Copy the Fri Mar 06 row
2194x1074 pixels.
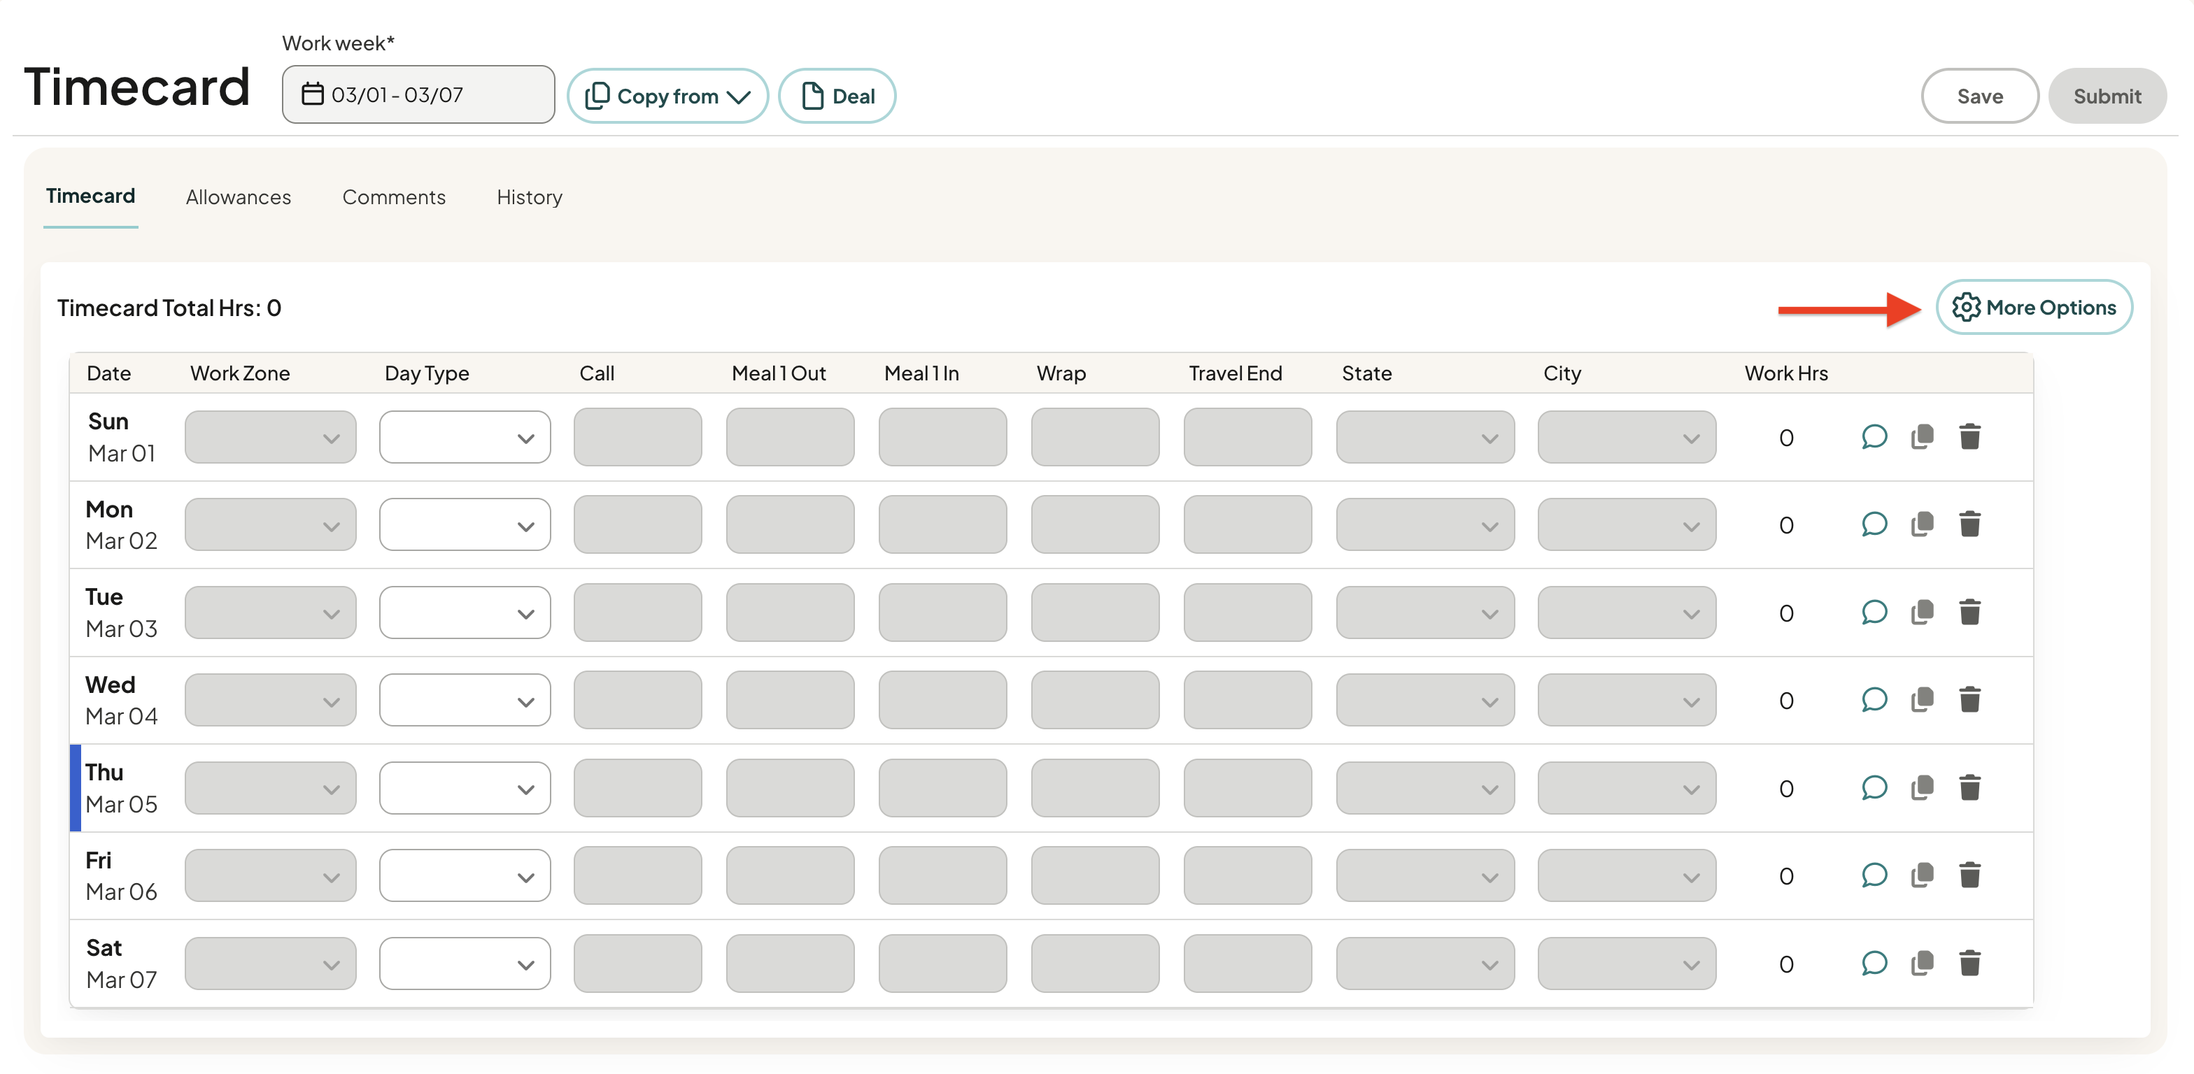[1923, 875]
